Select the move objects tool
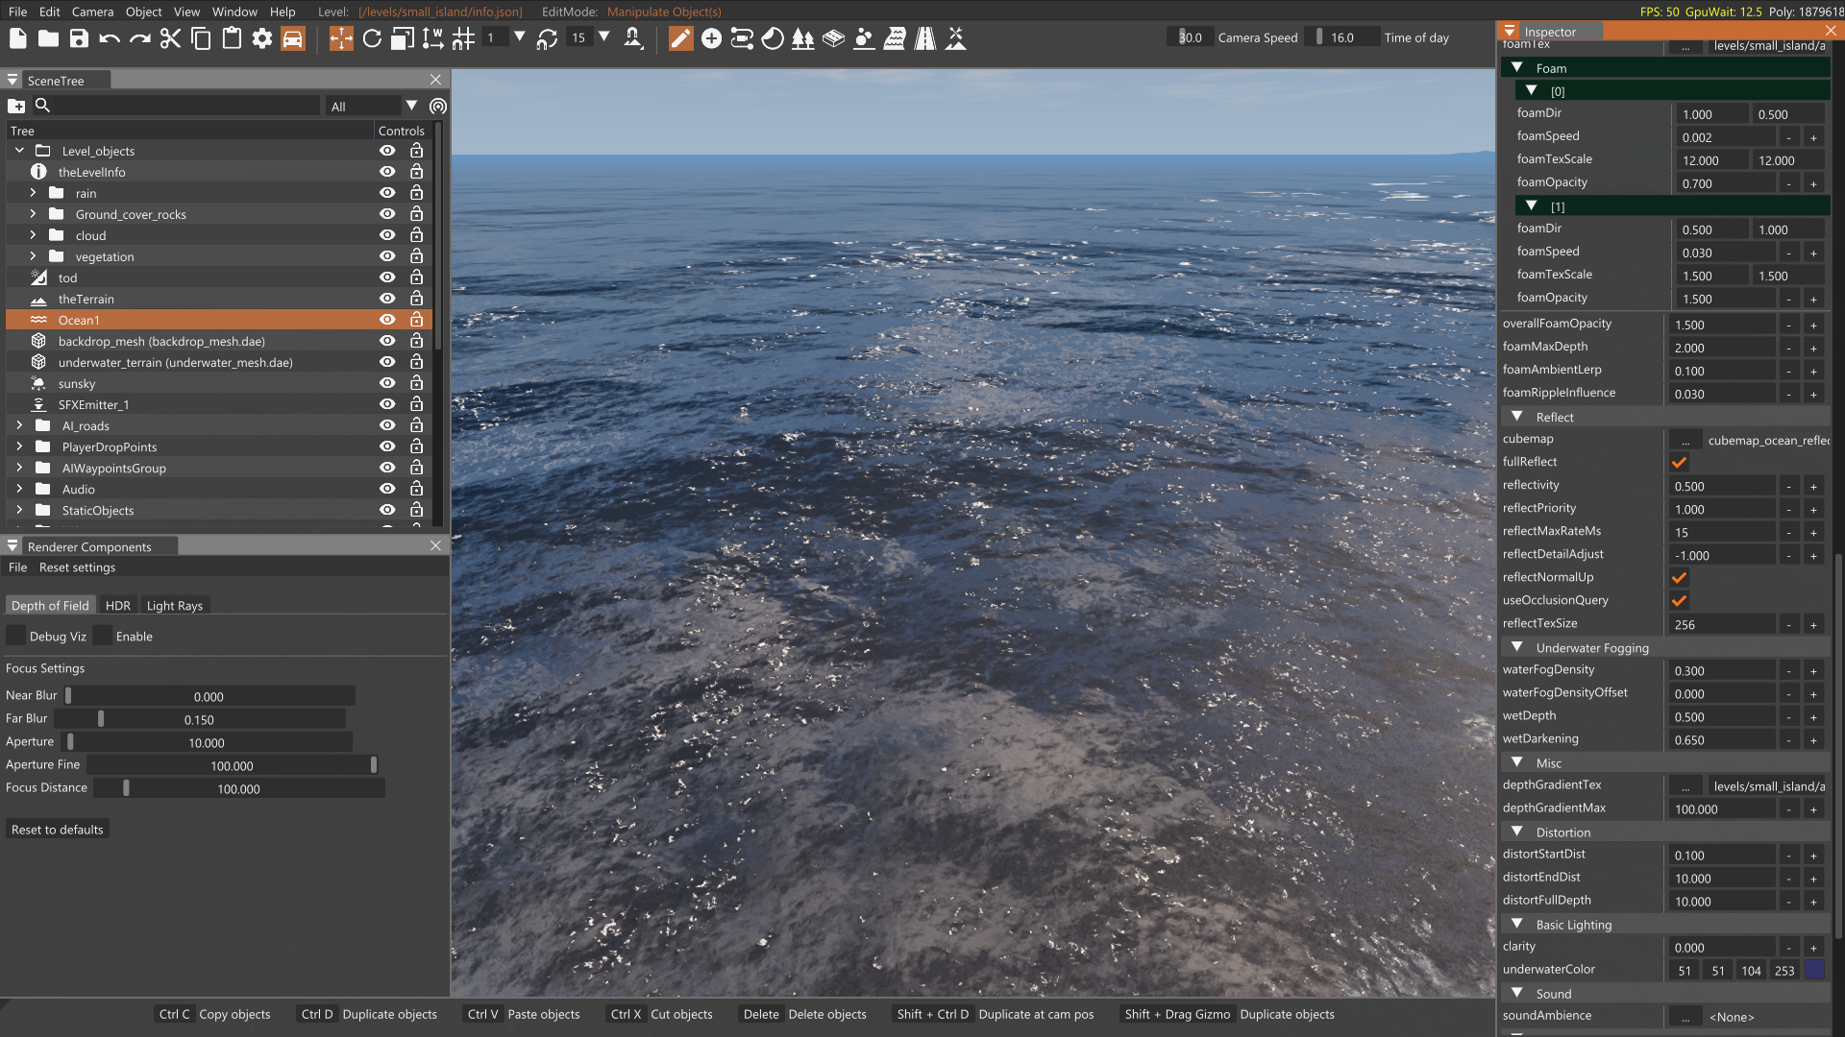Viewport: 1845px width, 1037px height. click(341, 38)
